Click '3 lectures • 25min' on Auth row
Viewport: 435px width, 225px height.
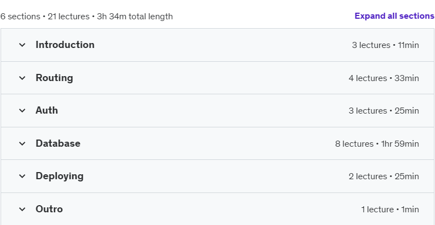pos(384,111)
